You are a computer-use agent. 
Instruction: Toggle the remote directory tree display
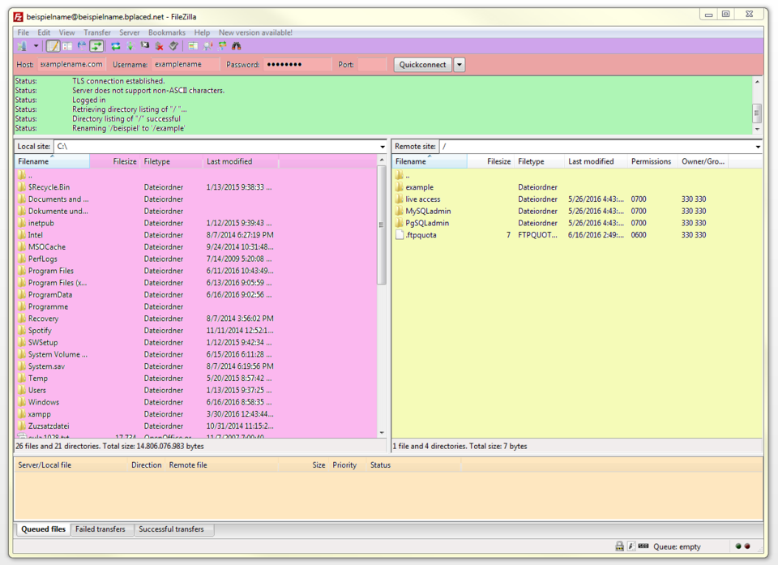82,46
